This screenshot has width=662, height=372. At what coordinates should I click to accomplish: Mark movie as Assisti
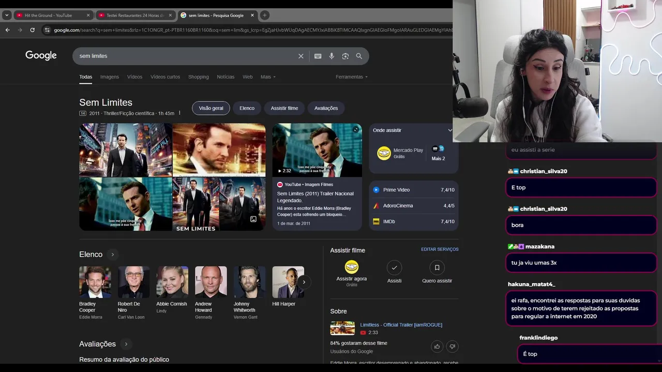point(394,268)
